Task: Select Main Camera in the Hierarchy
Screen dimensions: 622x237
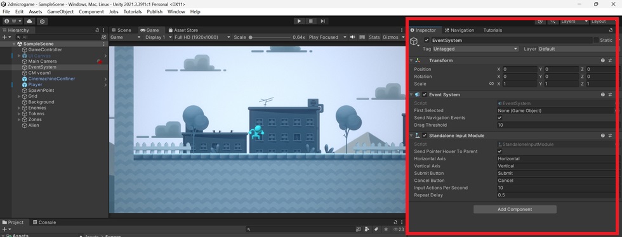Action: pos(43,61)
